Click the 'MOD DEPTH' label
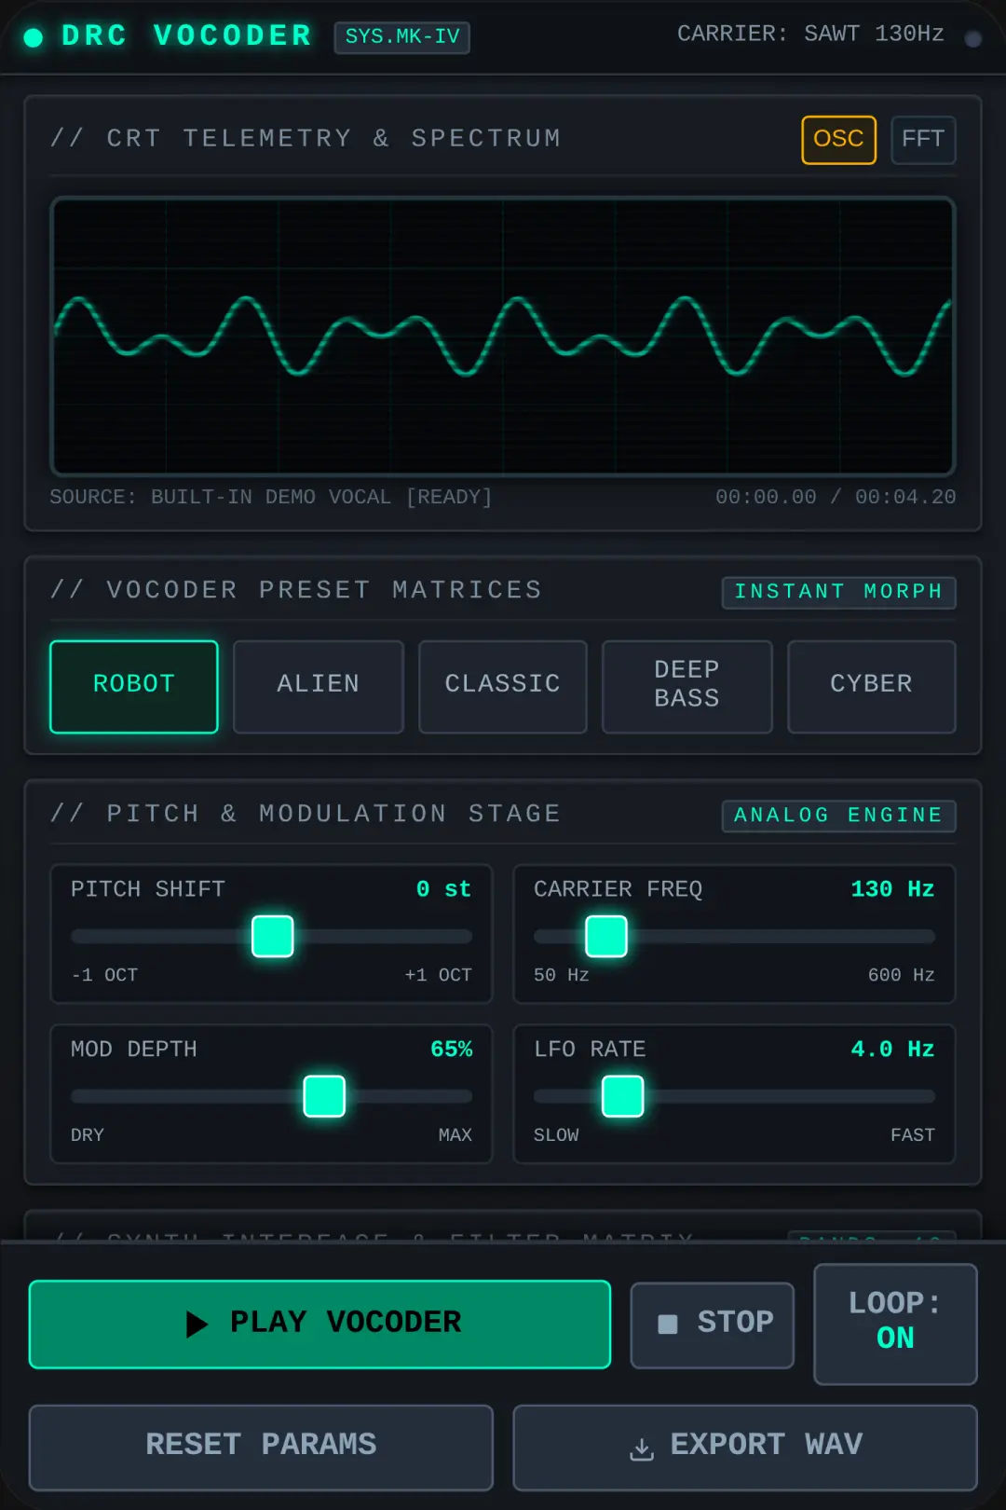Screen dimensions: 1006x1510 134,1050
